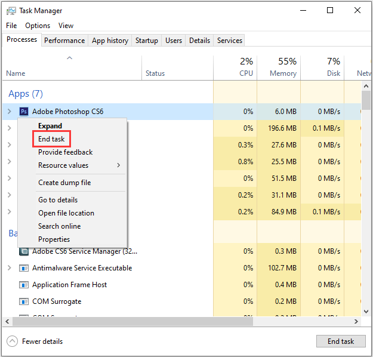The height and width of the screenshot is (357, 373).
Task: Choose Expand in the context menu
Action: (50, 125)
